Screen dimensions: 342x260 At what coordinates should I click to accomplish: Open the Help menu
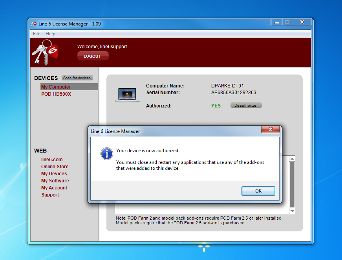50,34
